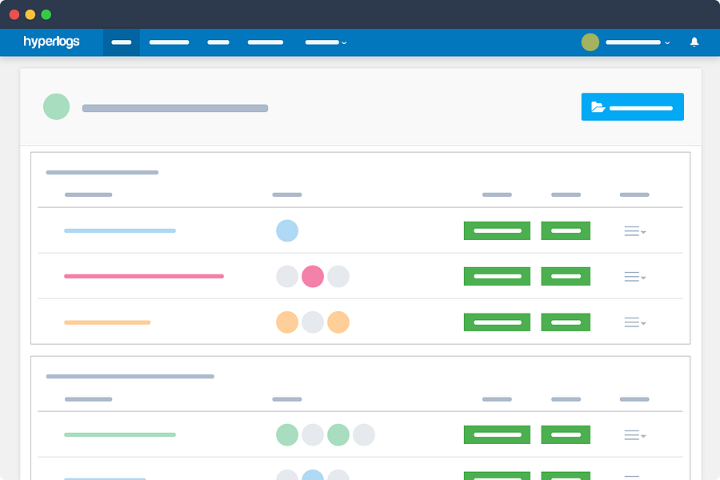Click the user avatar in the top bar

(590, 42)
